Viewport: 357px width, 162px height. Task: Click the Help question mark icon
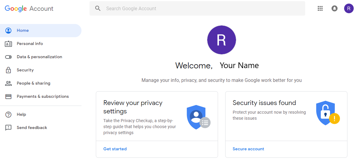coord(8,115)
